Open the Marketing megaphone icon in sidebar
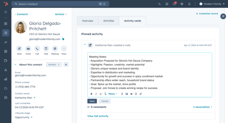The image size is (228, 123). [x=6, y=42]
